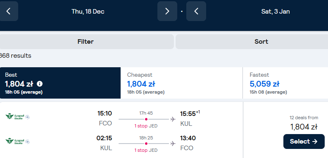The height and width of the screenshot is (158, 328).
Task: Click outbound stop dot on route line
Action: click(146, 119)
